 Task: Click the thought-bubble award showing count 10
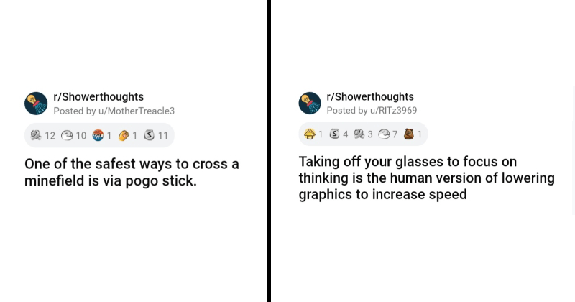click(67, 135)
